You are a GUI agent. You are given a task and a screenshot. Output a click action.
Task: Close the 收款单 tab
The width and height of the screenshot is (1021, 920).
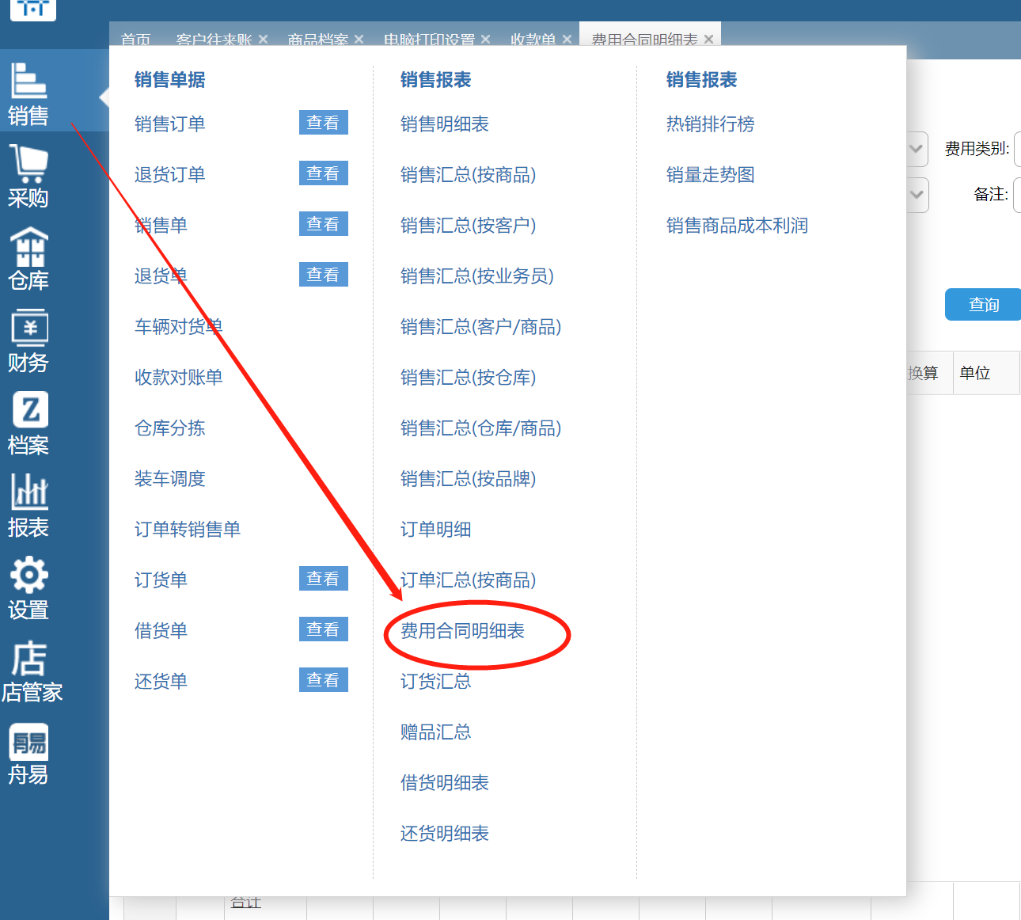(x=567, y=39)
